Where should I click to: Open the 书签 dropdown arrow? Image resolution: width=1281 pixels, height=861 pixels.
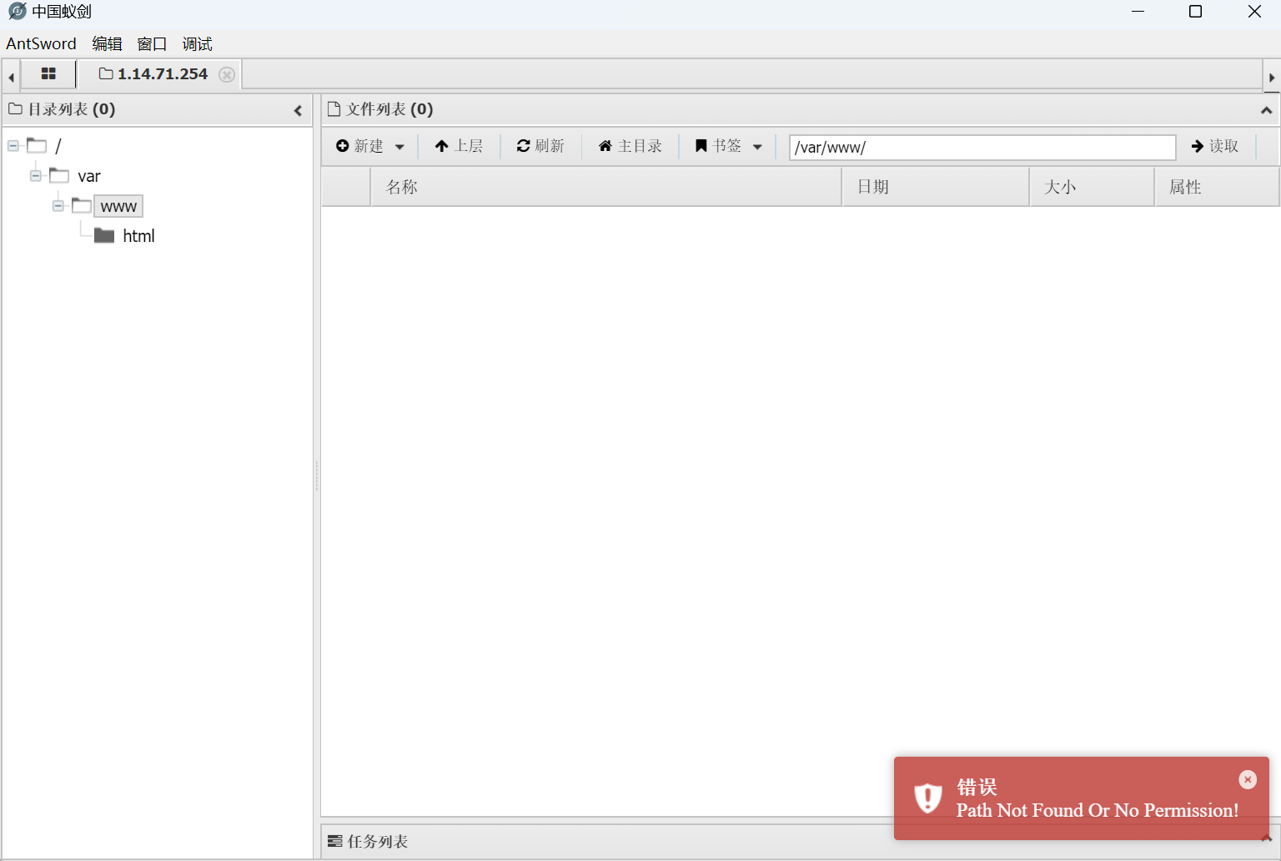point(757,146)
